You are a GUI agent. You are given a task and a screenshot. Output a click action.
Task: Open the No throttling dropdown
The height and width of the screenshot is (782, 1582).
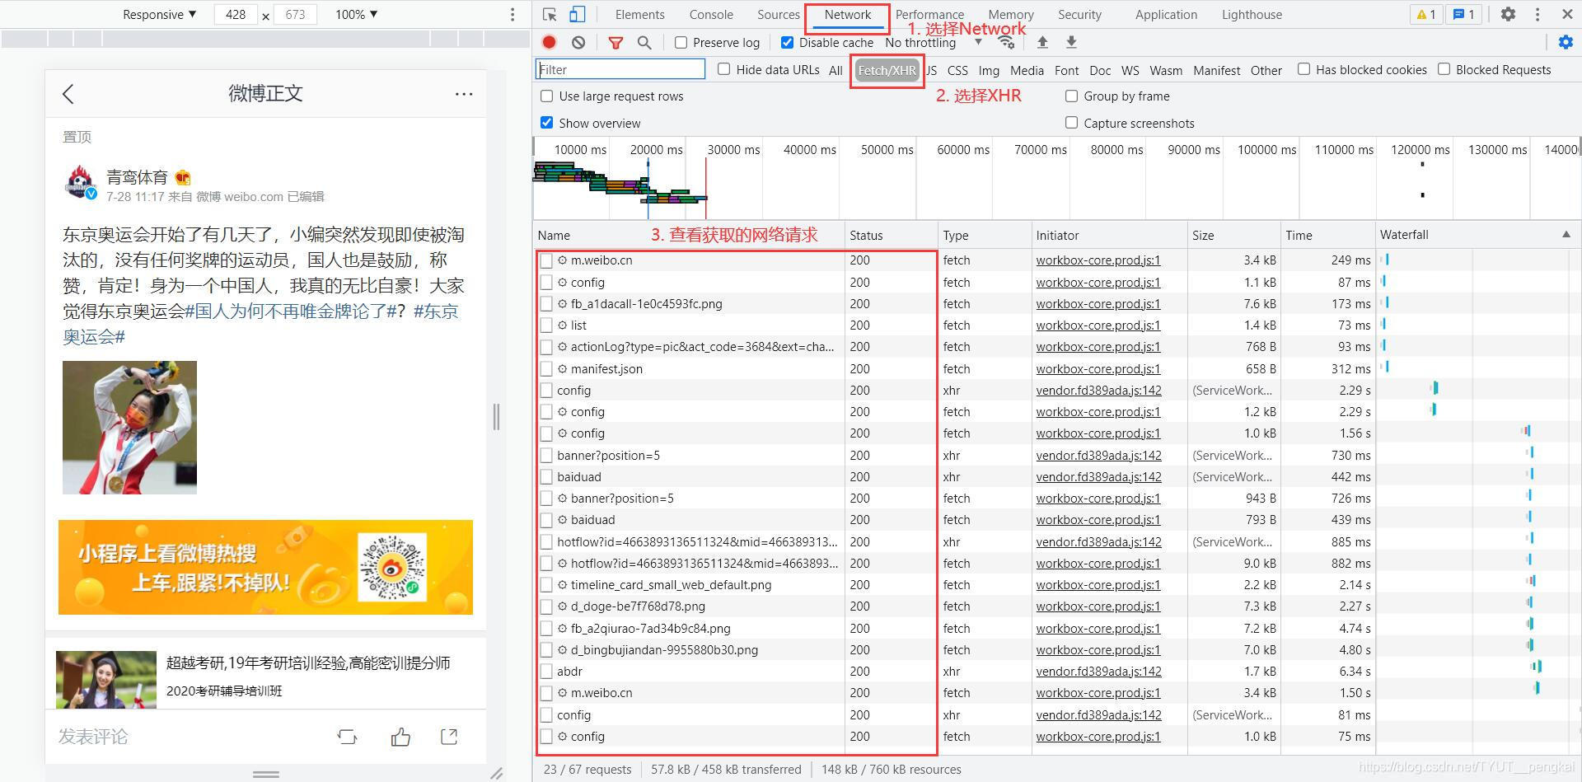(934, 43)
